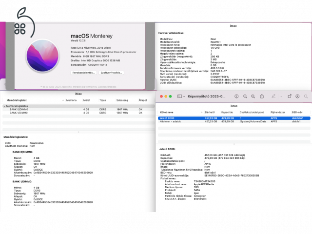This screenshot has height=234, width=312.
Task: Open the sidebar view options chevron
Action: [x=184, y=97]
